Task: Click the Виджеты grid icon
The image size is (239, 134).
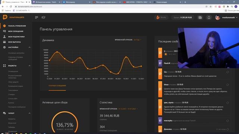Action: tap(4, 66)
